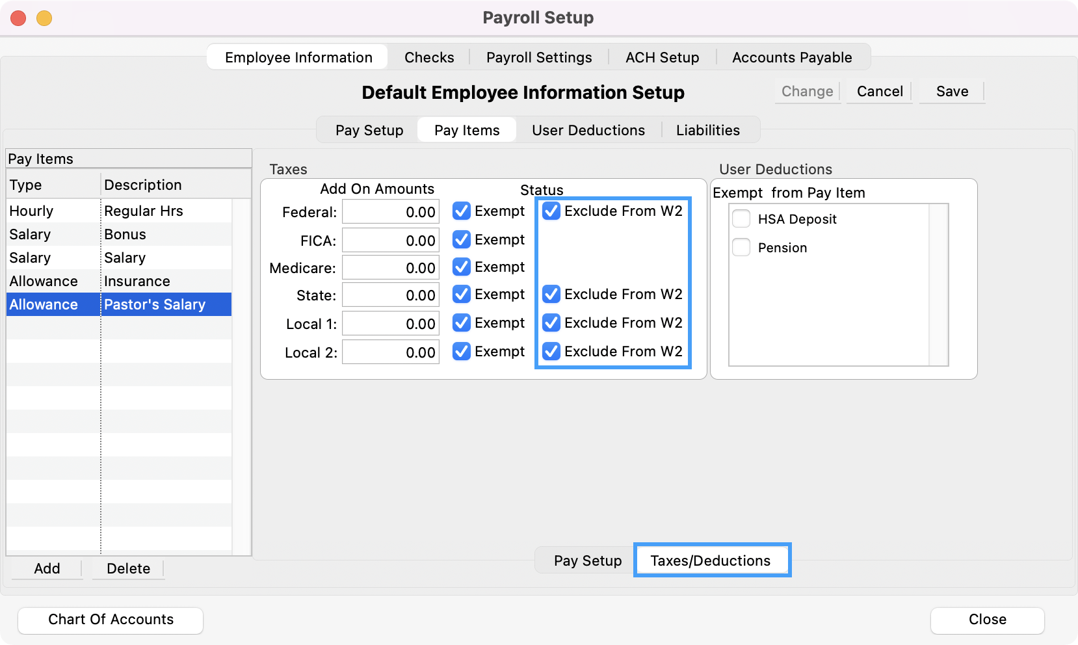Click the FICA add-on amount field
This screenshot has width=1078, height=645.
(x=391, y=241)
